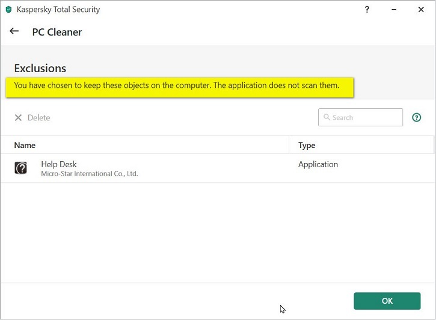Screen dimensions: 436x320
Task: Open the green help icon beside search
Action: coord(416,117)
